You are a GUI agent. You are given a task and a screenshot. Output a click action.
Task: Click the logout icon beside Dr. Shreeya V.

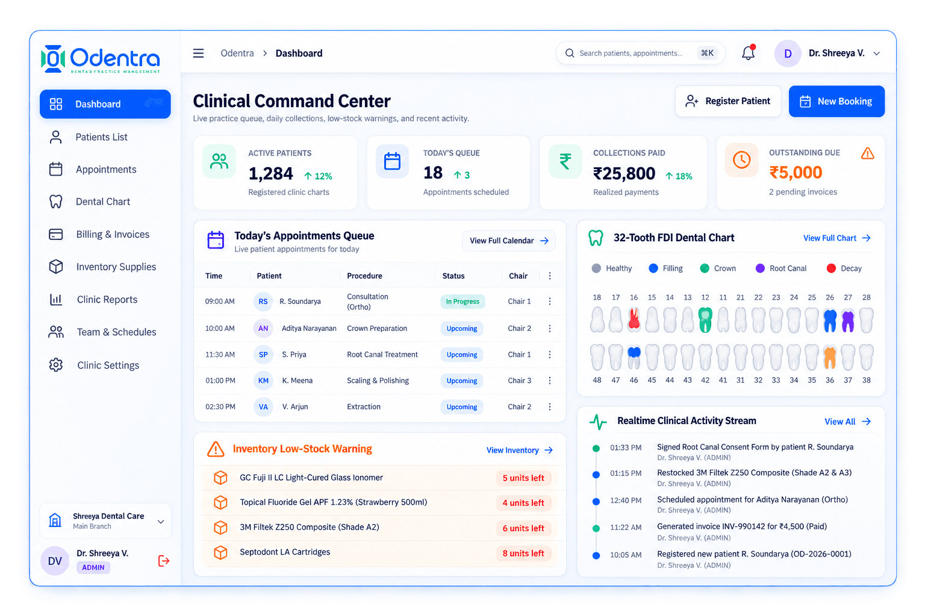[x=163, y=561]
